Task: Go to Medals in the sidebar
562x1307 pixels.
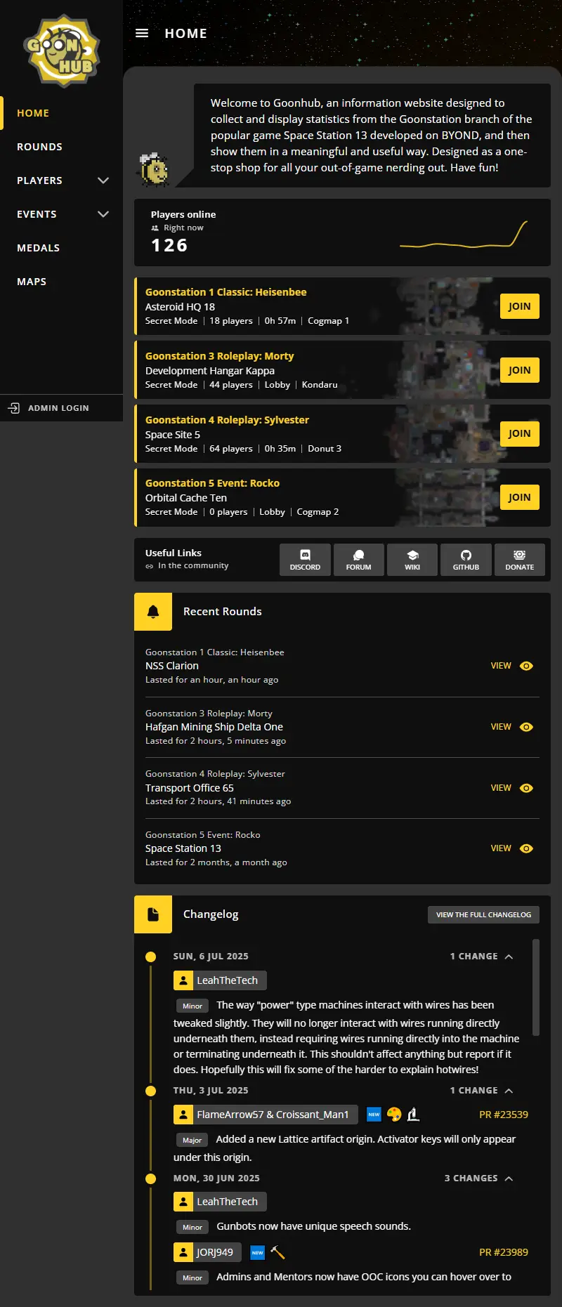Action: (62, 248)
